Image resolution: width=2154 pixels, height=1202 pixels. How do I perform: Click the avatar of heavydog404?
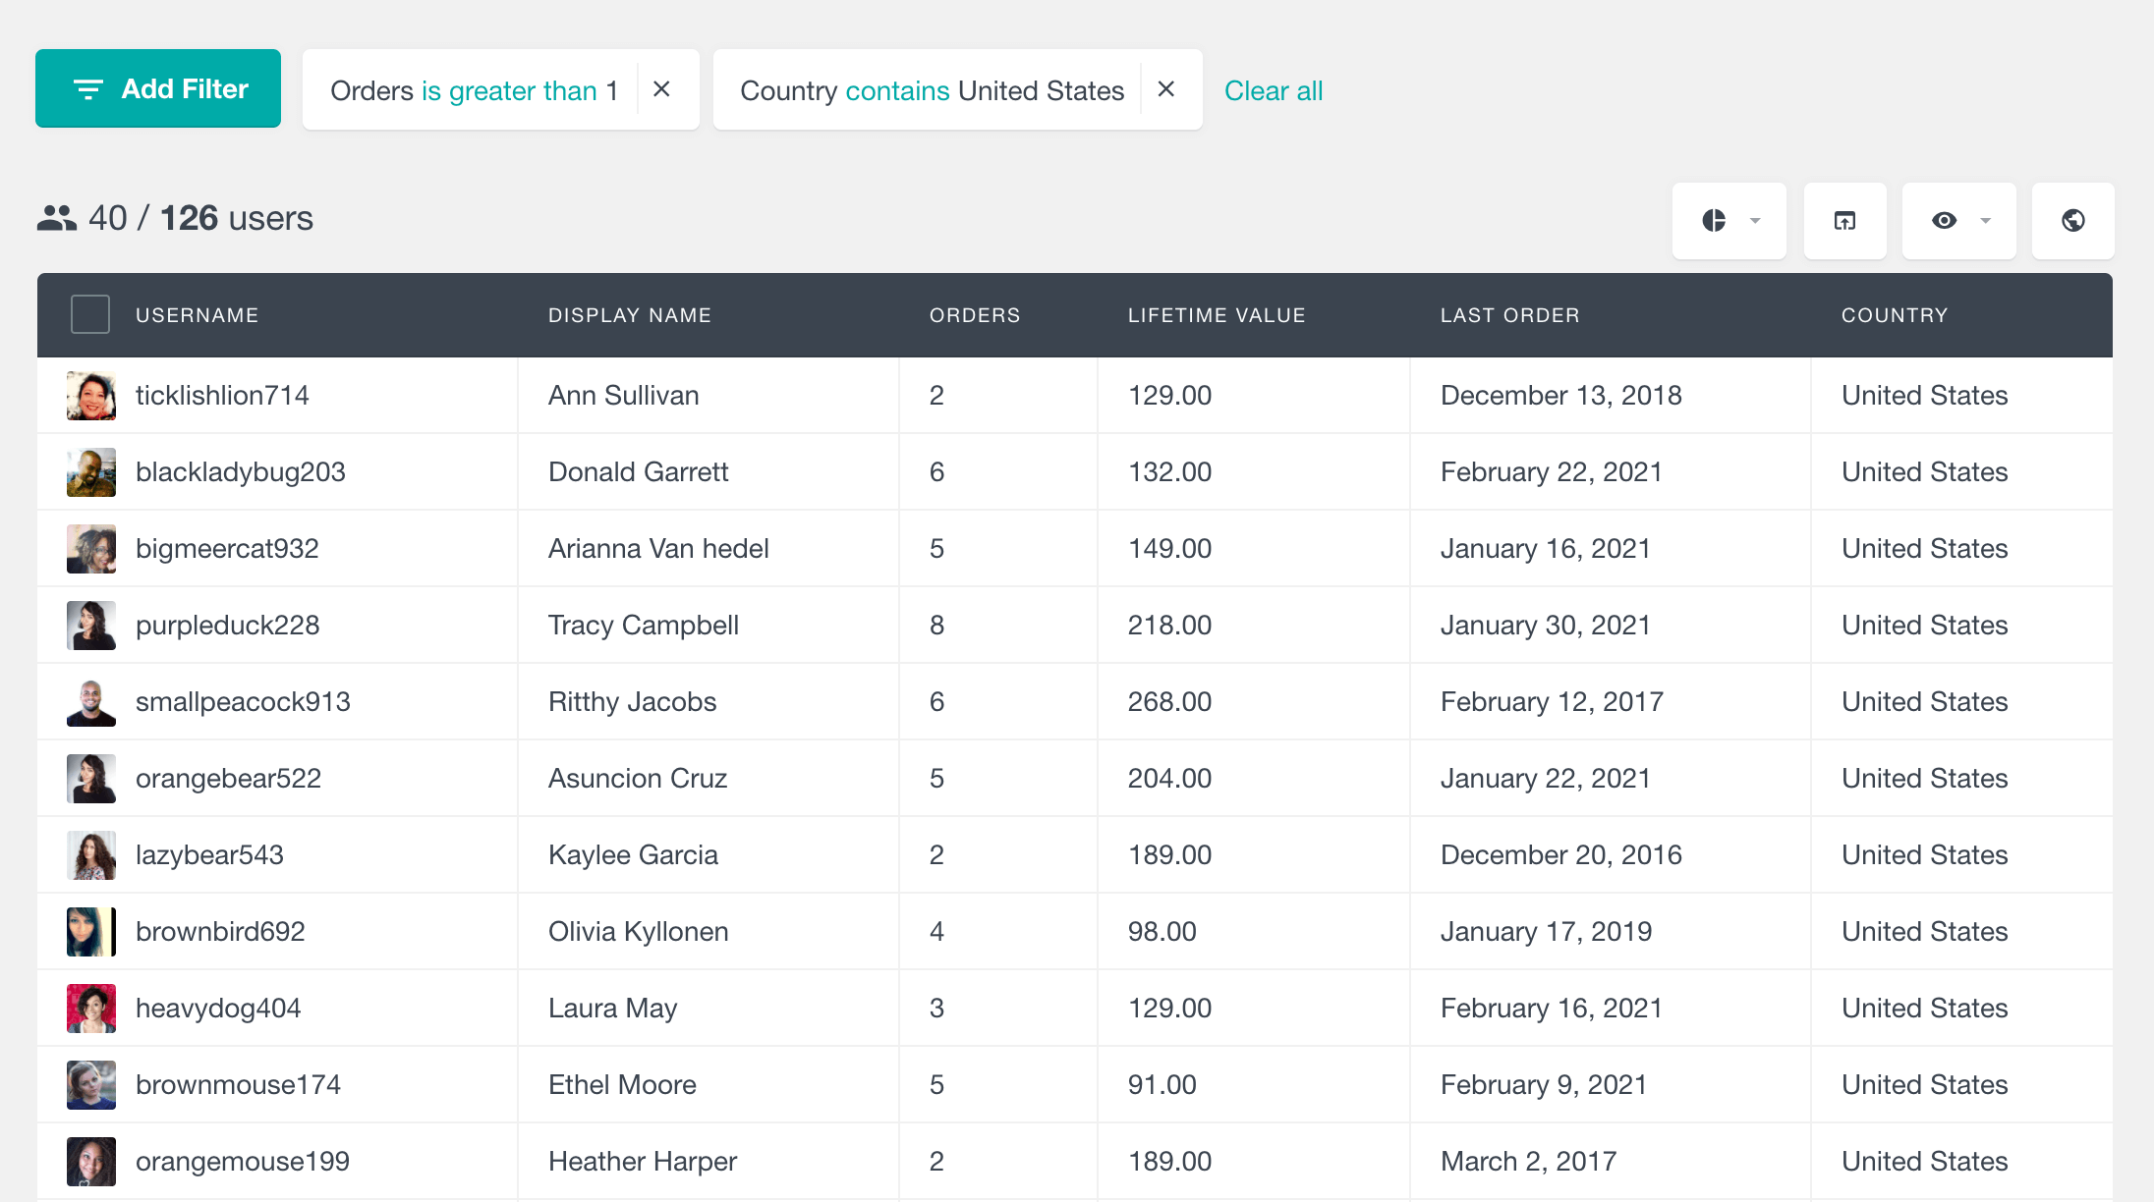click(91, 1009)
